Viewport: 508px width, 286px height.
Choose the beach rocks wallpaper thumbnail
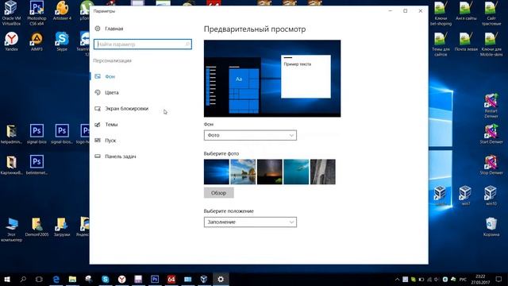(243, 172)
